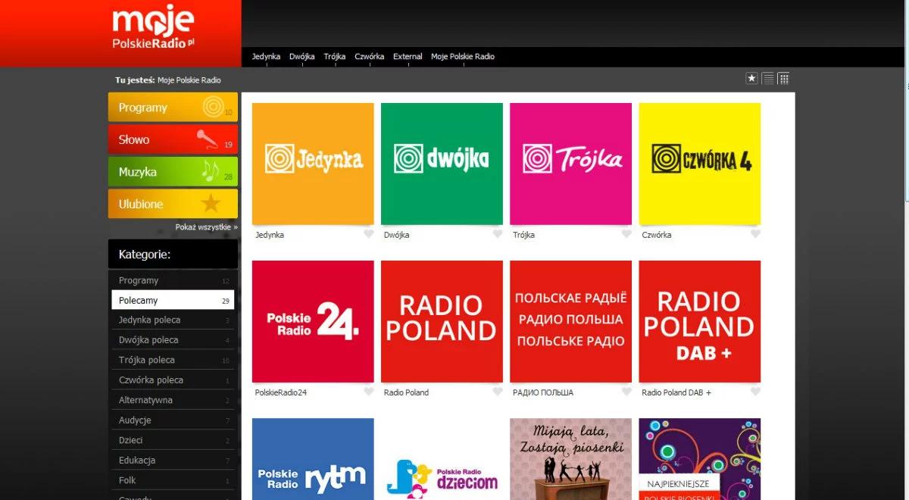Open the blue Polskie Radio Rytm tile
This screenshot has height=500, width=909.
pyautogui.click(x=313, y=459)
